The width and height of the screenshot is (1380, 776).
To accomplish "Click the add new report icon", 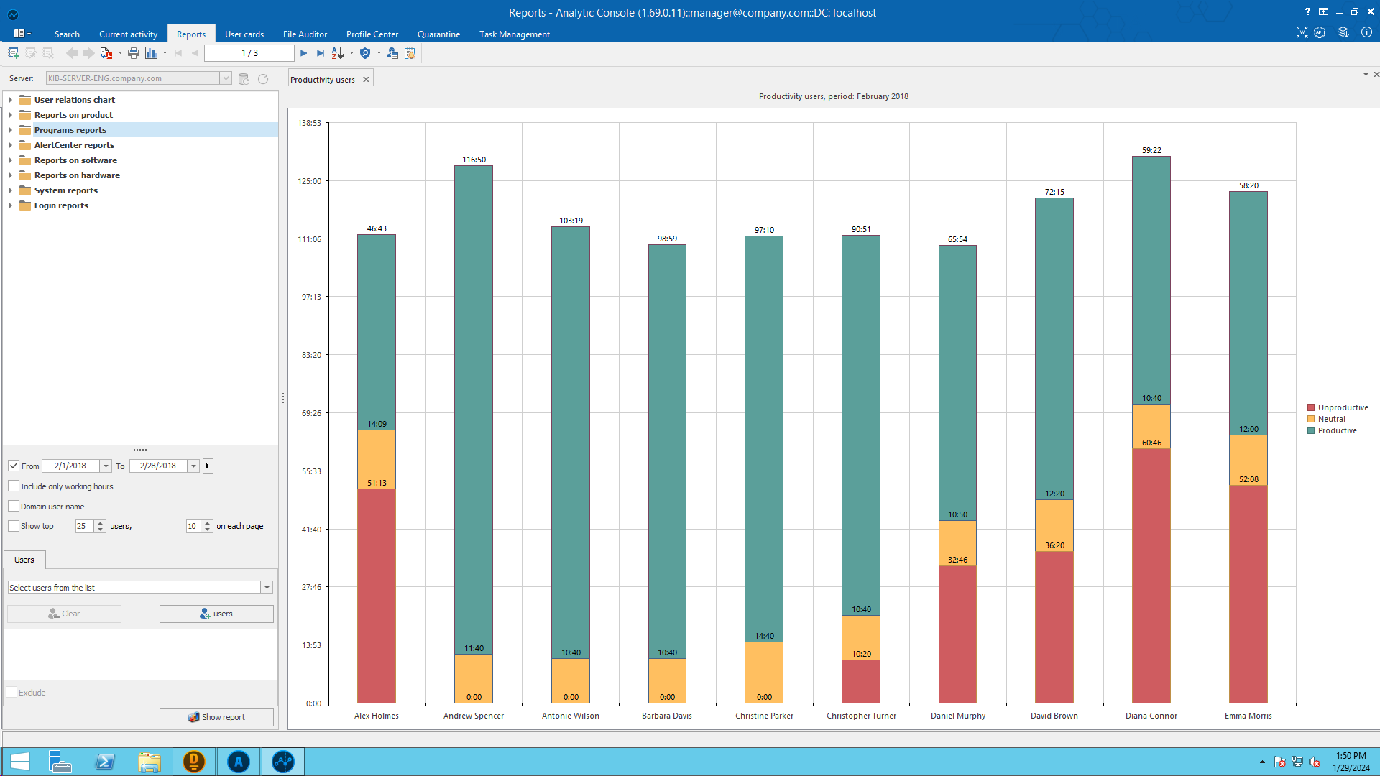I will (13, 53).
